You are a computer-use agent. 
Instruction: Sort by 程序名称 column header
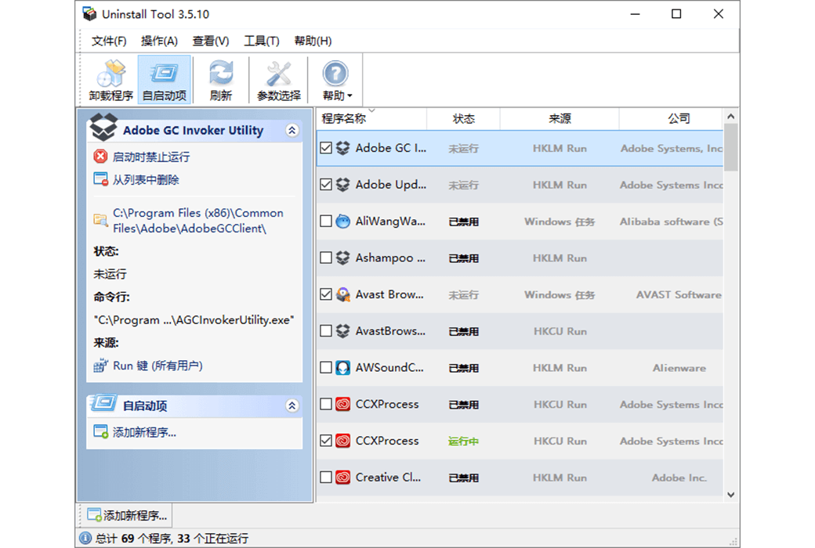371,119
